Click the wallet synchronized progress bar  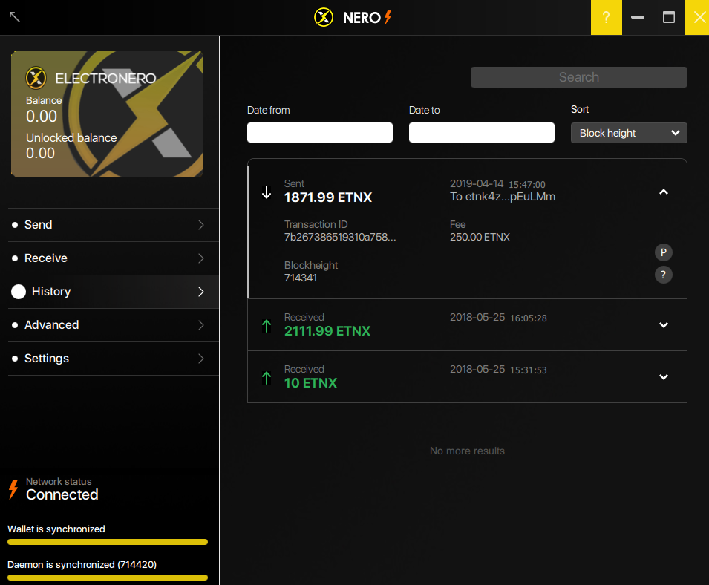coord(108,542)
